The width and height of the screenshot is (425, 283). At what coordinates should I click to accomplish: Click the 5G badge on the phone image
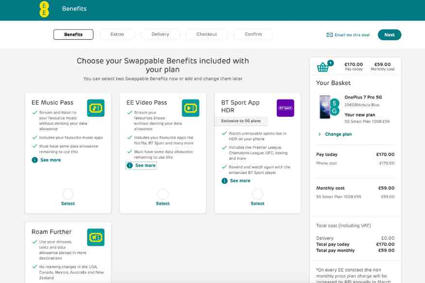(x=335, y=107)
